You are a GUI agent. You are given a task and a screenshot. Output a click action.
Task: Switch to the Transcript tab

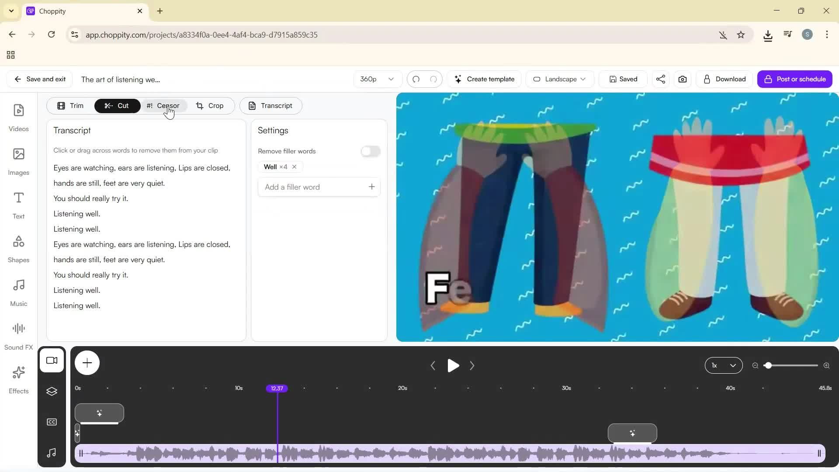[x=271, y=105]
